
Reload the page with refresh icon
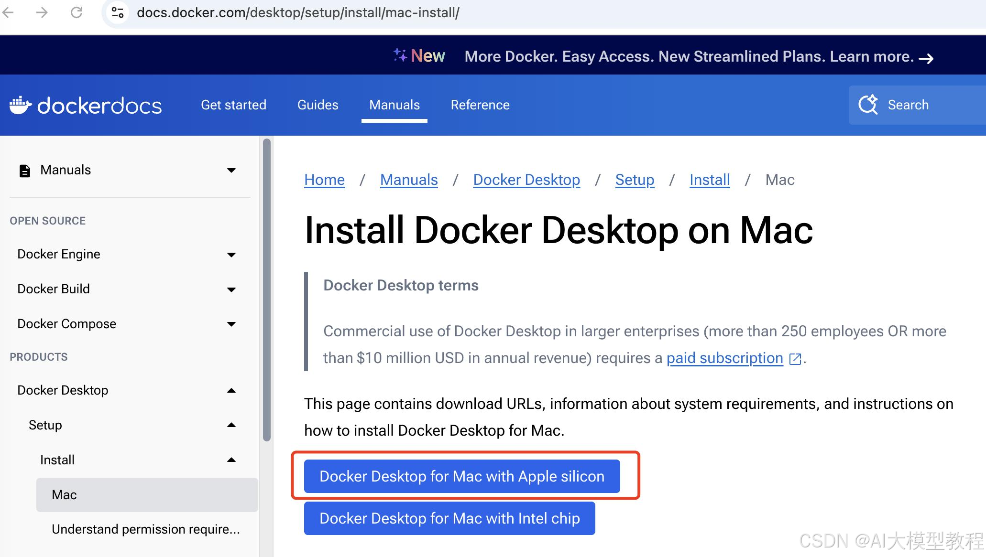click(x=77, y=12)
